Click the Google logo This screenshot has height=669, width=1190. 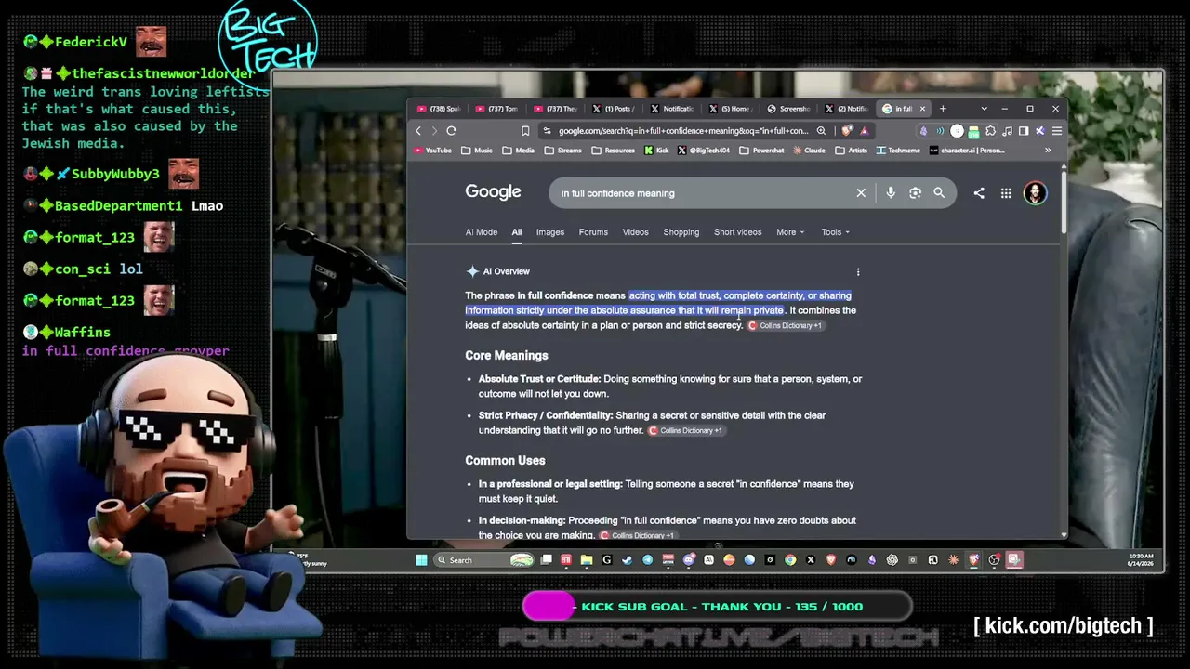[493, 192]
